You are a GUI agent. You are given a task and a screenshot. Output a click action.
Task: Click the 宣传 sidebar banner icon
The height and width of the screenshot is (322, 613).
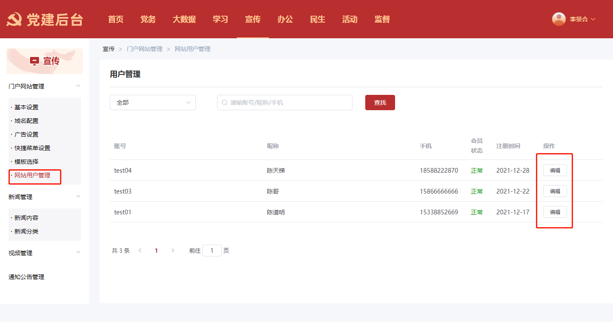click(34, 61)
